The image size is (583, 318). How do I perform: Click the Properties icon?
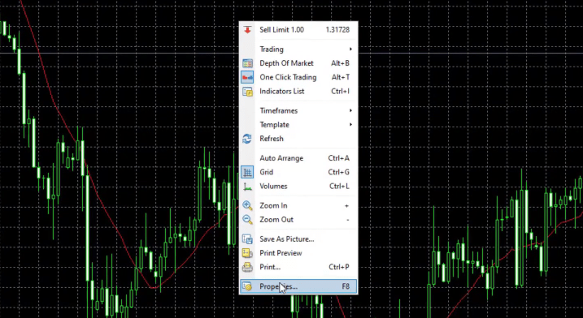(247, 286)
